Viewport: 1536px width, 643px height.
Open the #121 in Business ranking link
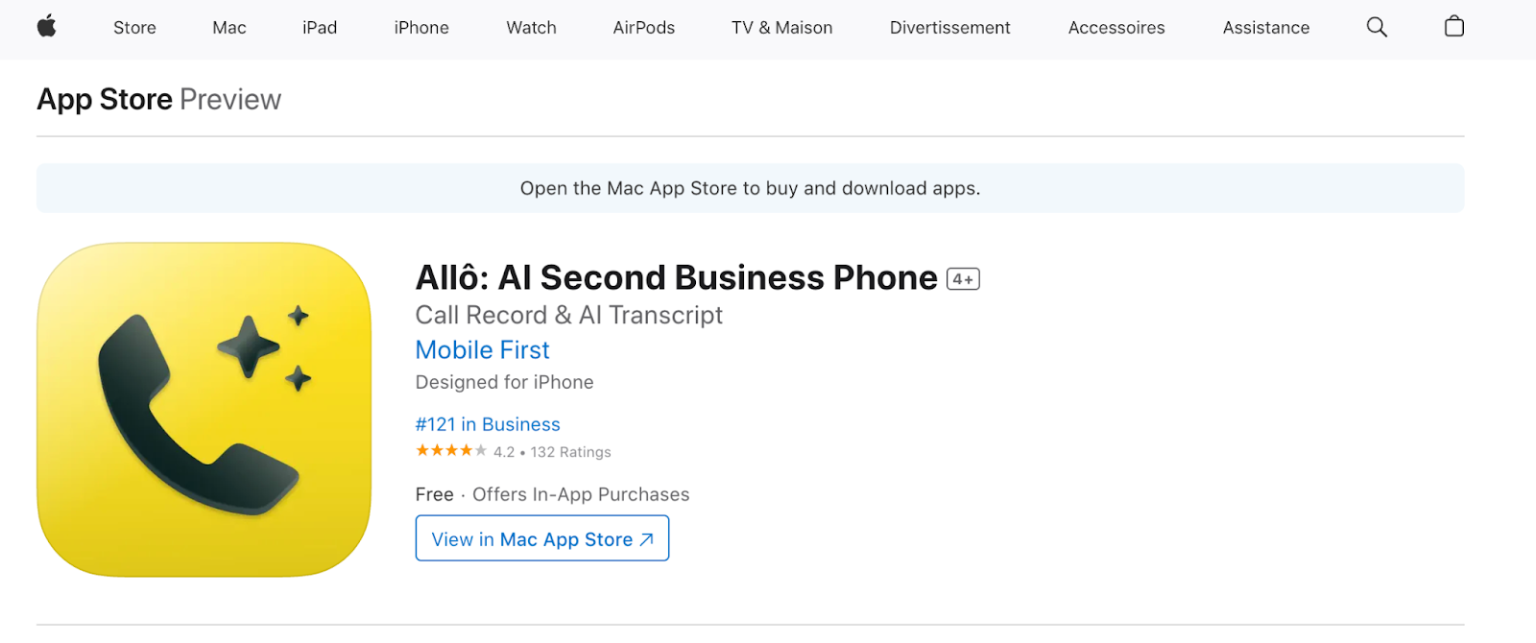[x=488, y=424]
